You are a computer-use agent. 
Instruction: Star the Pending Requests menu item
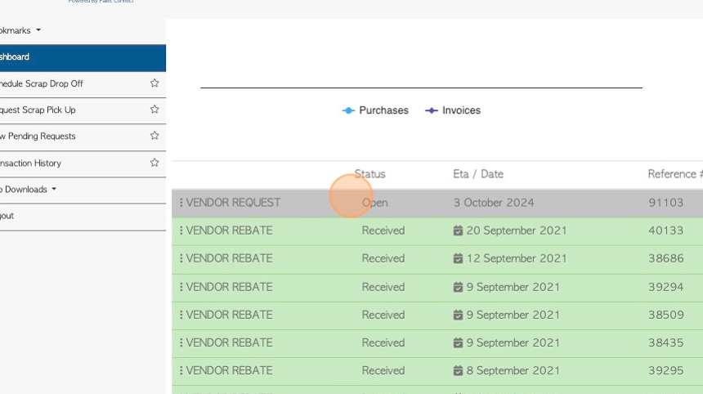pyautogui.click(x=154, y=136)
